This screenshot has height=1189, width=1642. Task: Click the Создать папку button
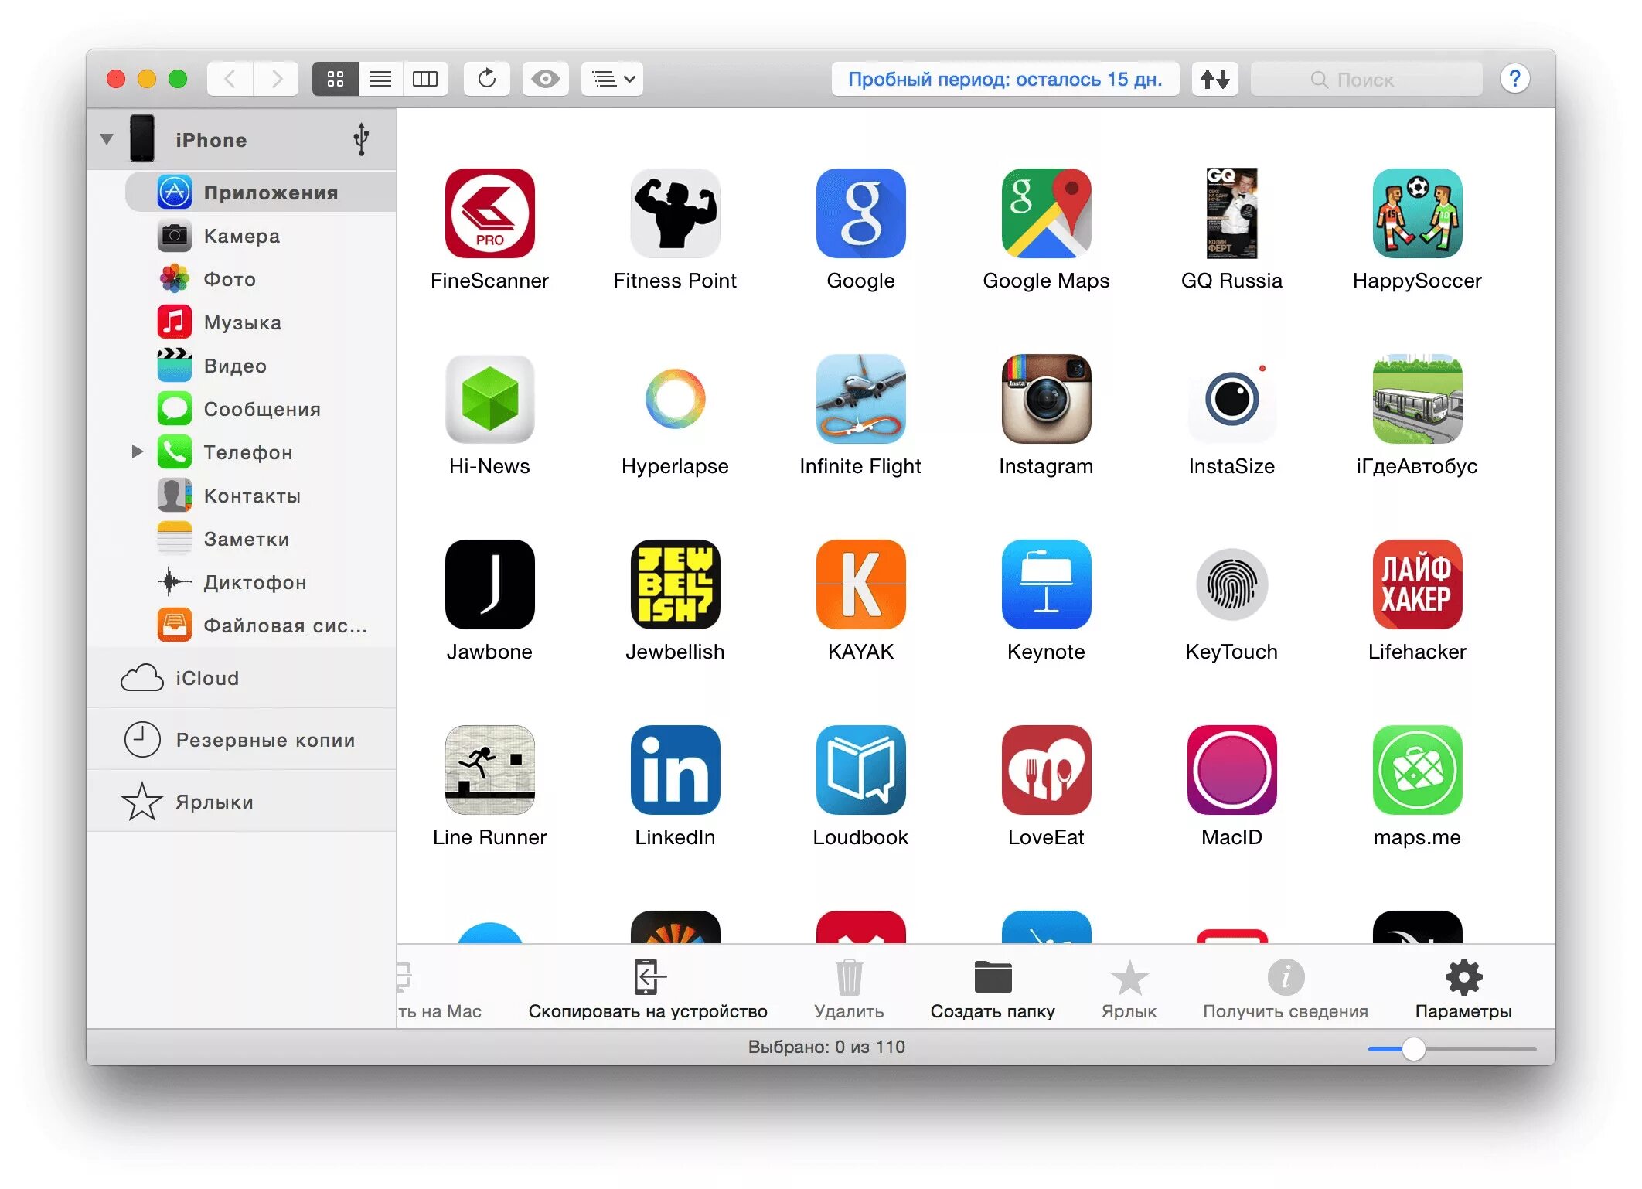pos(993,988)
